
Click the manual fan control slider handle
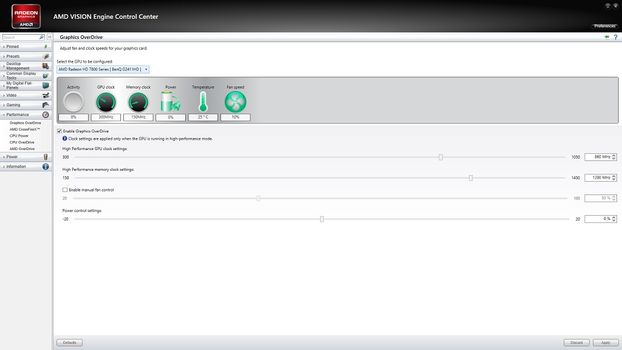[258, 198]
